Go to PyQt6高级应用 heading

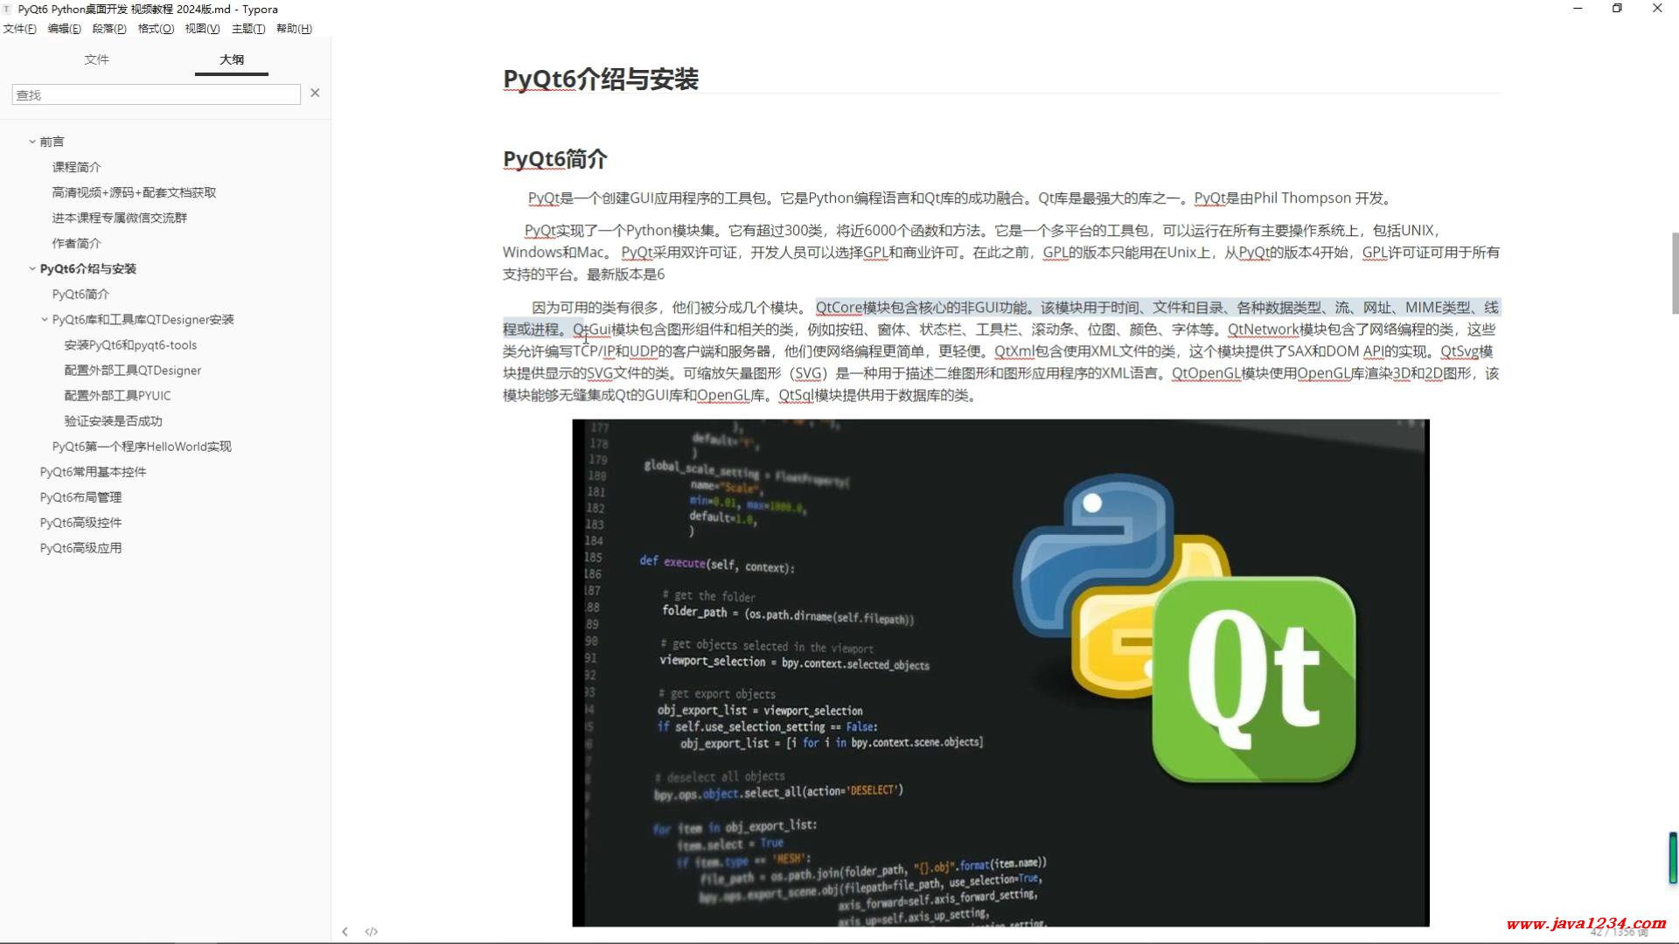pos(80,548)
